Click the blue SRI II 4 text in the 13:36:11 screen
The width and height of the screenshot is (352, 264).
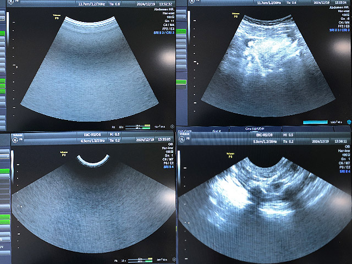tap(345, 172)
